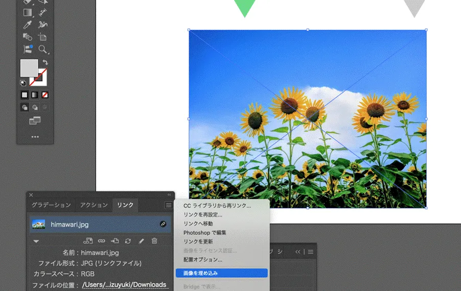Toggle the None fill mode button
The height and width of the screenshot is (291, 461).
(x=45, y=94)
